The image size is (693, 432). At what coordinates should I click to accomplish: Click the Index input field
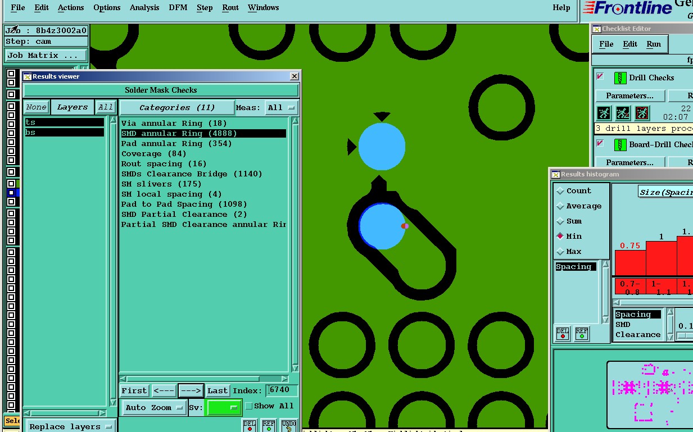tap(282, 390)
